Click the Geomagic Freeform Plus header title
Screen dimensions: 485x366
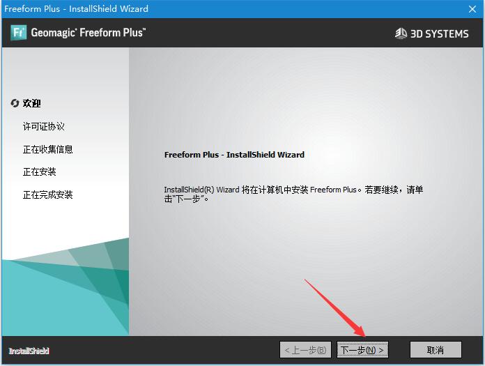(88, 33)
